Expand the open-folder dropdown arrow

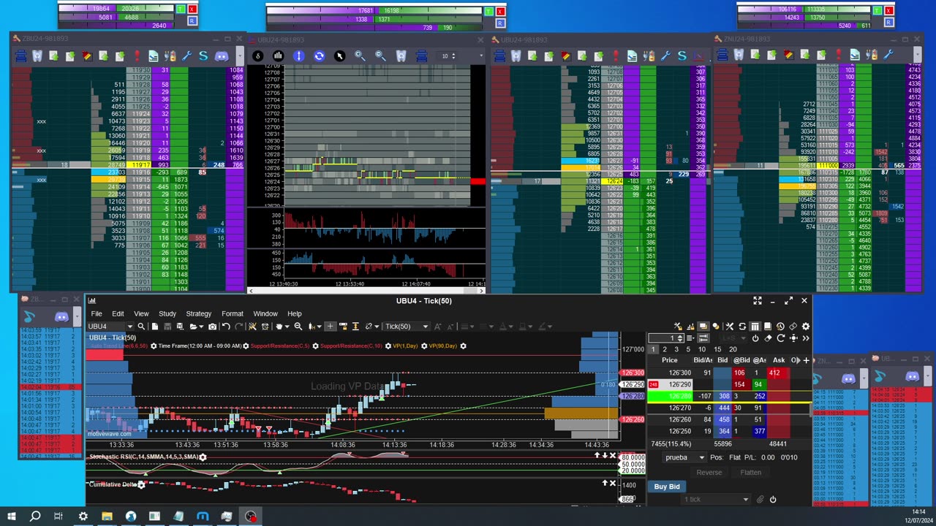[x=201, y=327]
